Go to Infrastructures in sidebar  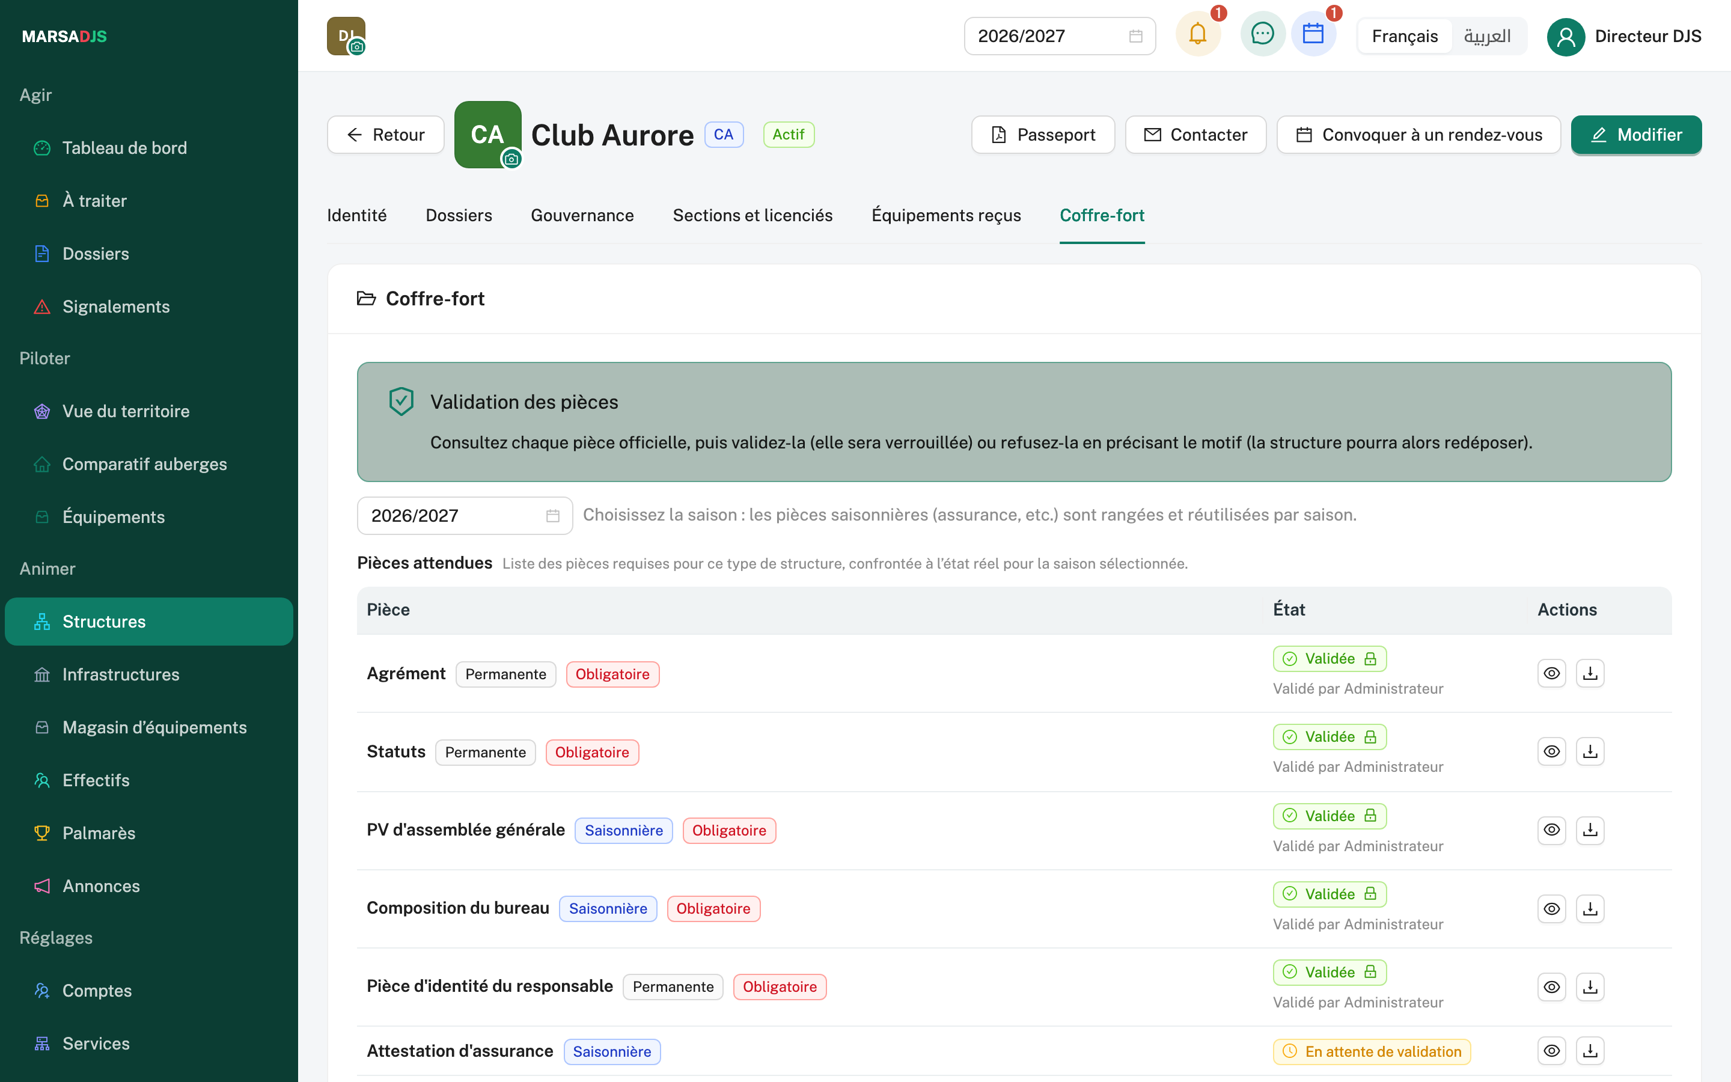click(149, 674)
